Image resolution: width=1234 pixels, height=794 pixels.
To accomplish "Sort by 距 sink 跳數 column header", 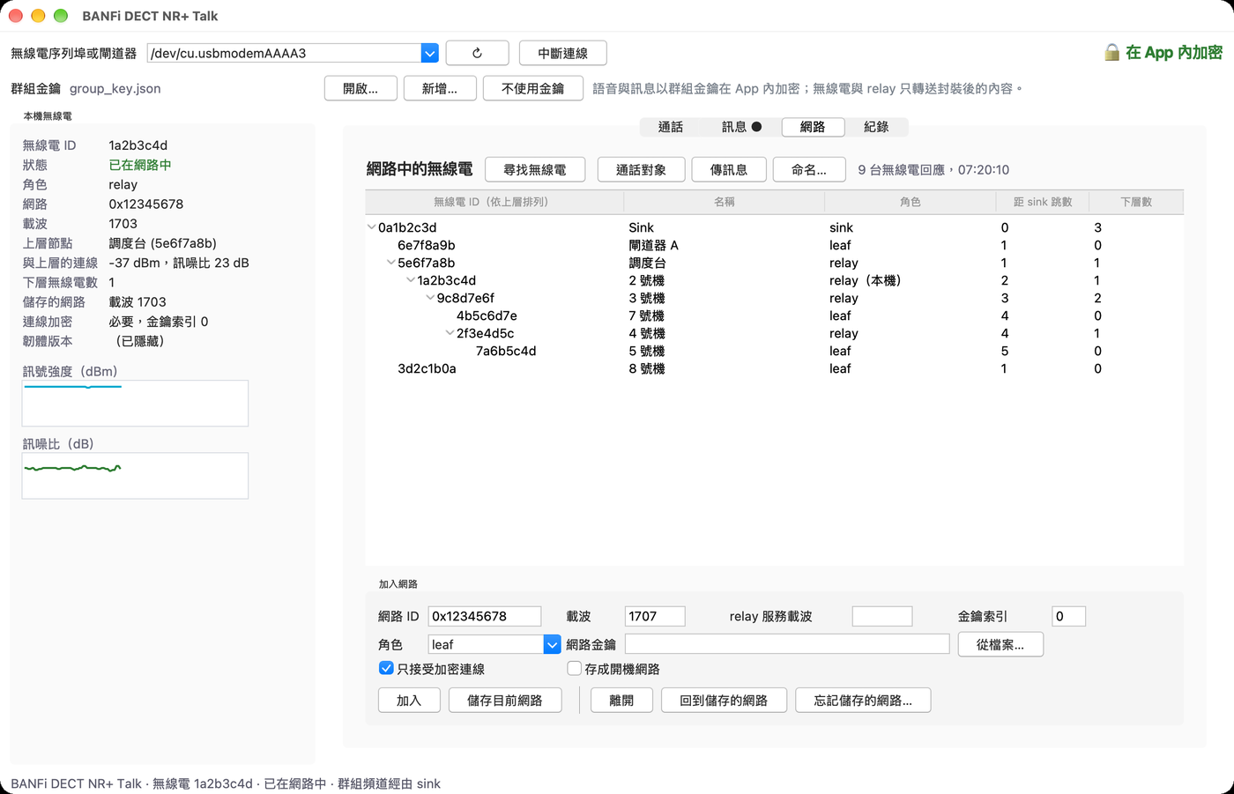I will coord(1043,202).
